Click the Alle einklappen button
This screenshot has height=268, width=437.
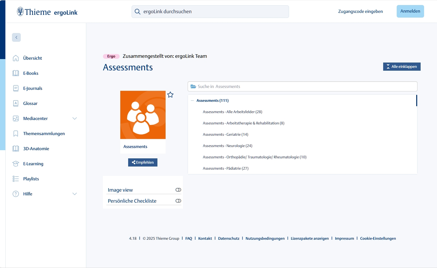point(402,67)
